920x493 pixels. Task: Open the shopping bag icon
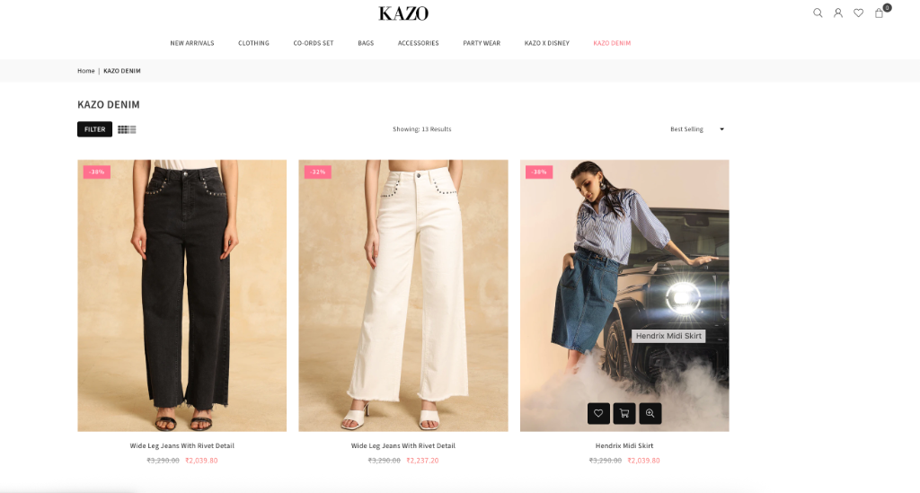tap(879, 13)
